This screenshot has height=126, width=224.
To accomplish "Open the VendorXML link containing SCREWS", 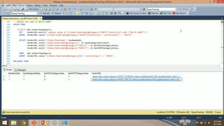I will (136, 76).
